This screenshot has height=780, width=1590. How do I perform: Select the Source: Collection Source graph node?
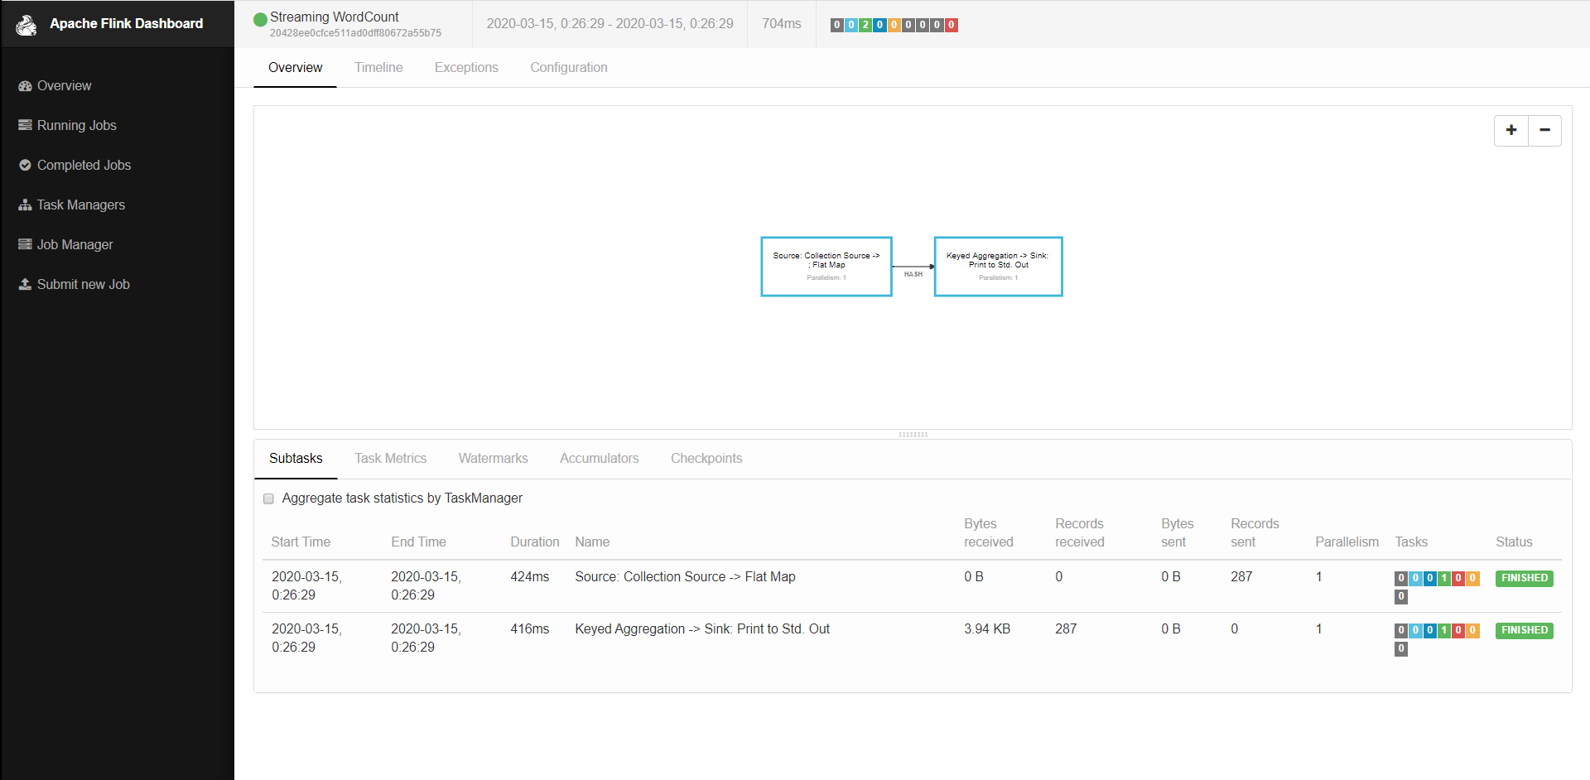pos(826,267)
